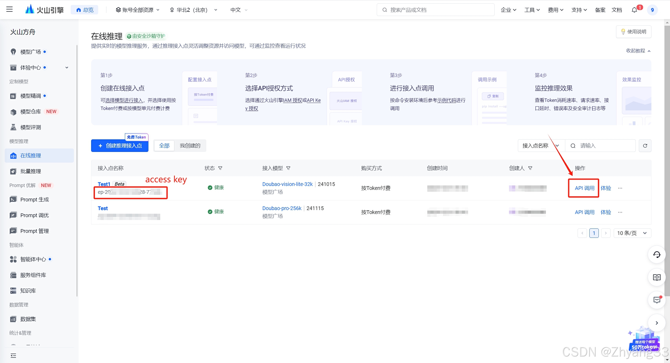Click the notification bell icon
This screenshot has height=363, width=670.
(634, 10)
